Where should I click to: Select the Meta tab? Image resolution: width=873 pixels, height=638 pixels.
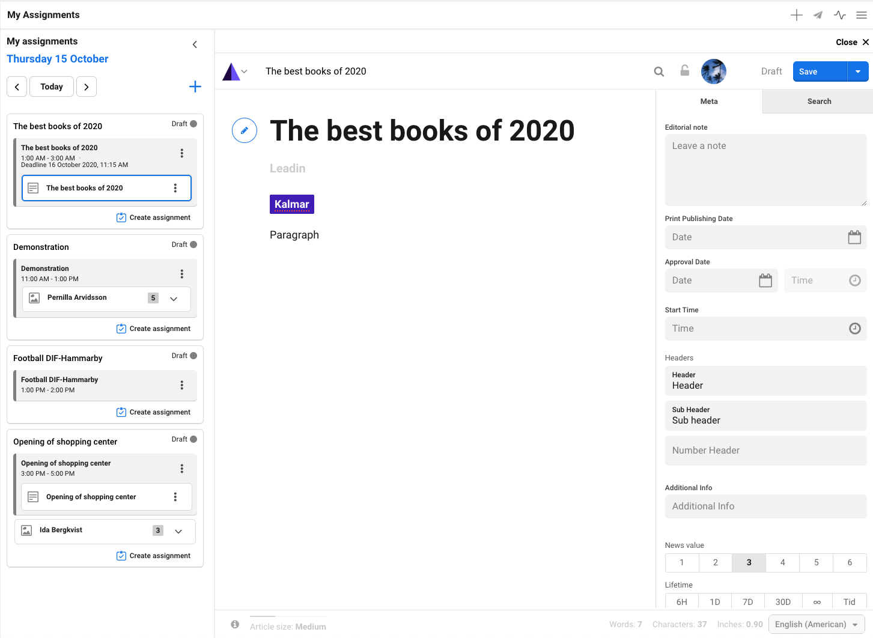(709, 102)
